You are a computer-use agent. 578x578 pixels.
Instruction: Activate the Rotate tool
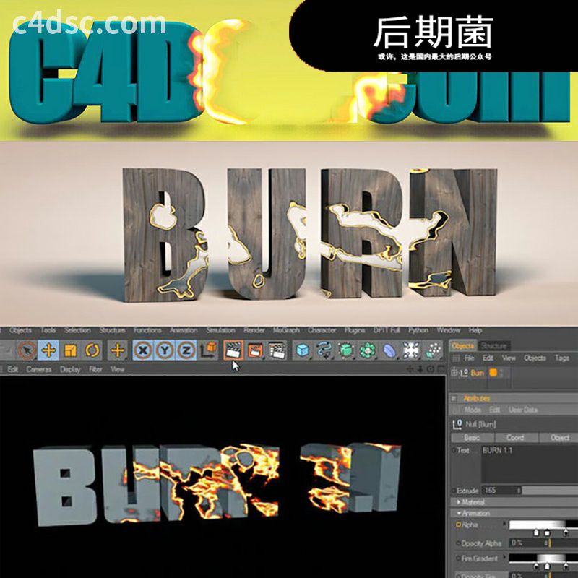(x=92, y=350)
